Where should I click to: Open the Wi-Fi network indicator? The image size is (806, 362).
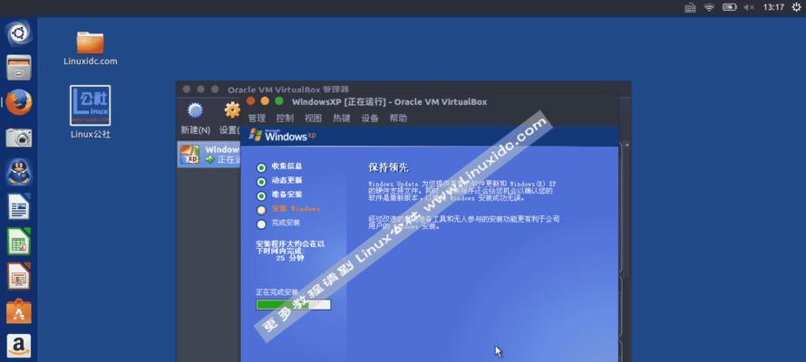pos(709,7)
